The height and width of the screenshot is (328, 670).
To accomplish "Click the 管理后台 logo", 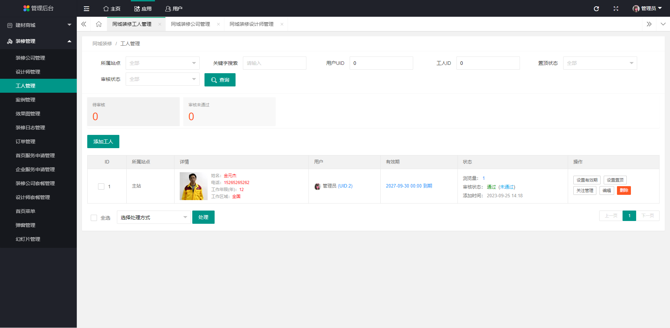I will pyautogui.click(x=38, y=8).
